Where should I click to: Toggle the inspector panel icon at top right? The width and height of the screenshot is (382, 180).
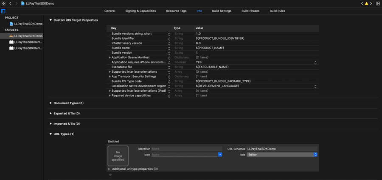[378, 4]
